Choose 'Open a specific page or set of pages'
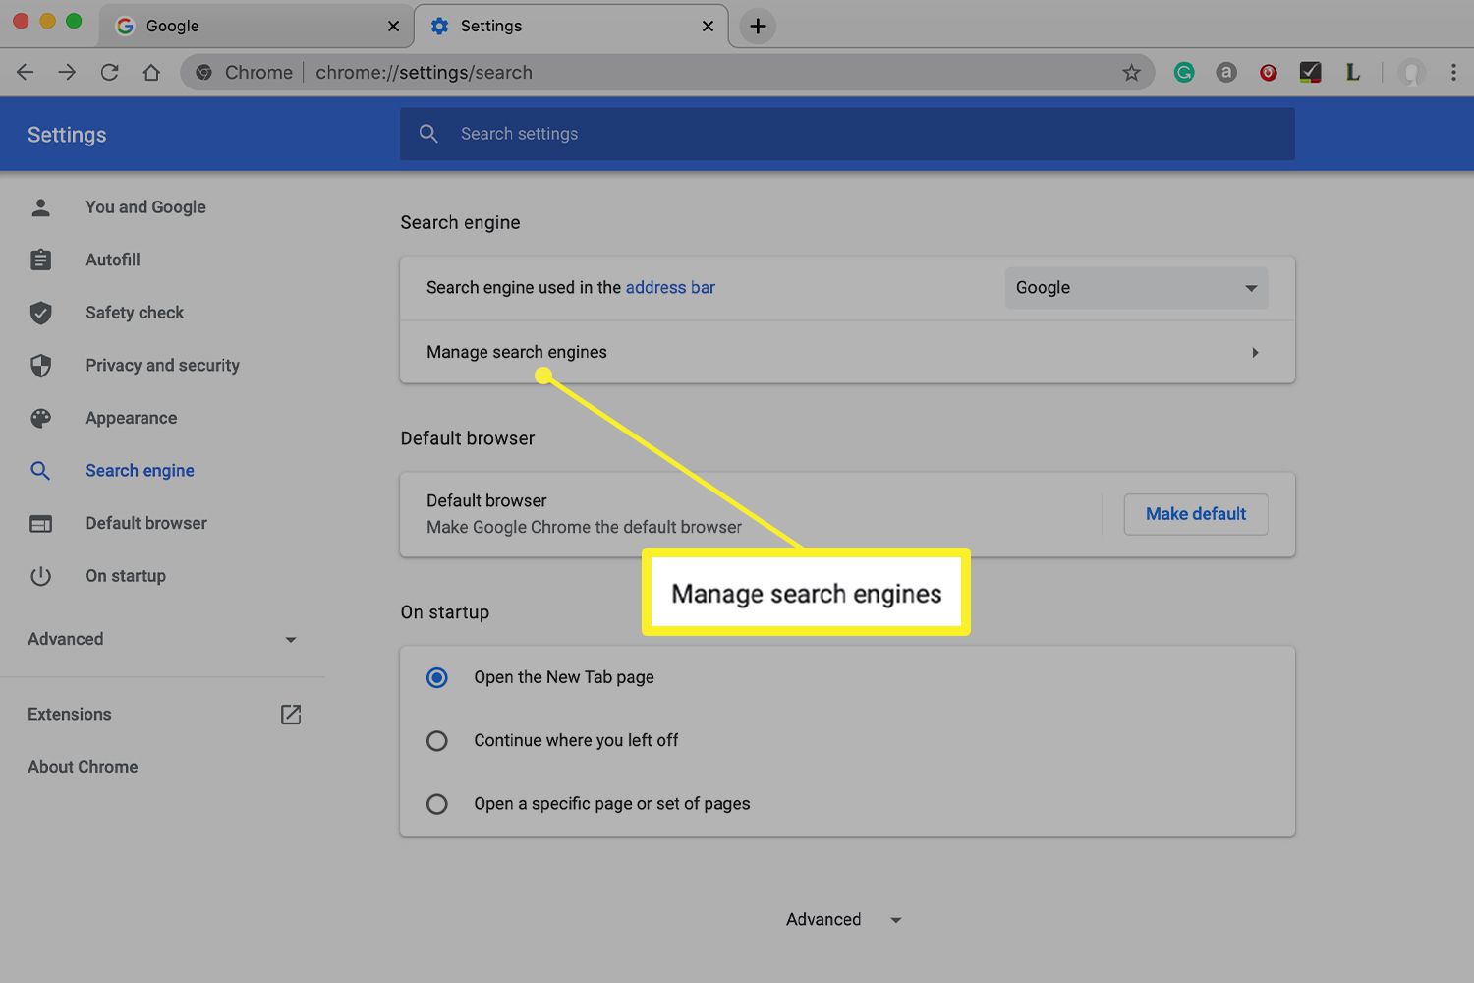 click(437, 804)
